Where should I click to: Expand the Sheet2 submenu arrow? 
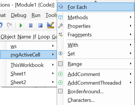pyautogui.click(x=53, y=82)
